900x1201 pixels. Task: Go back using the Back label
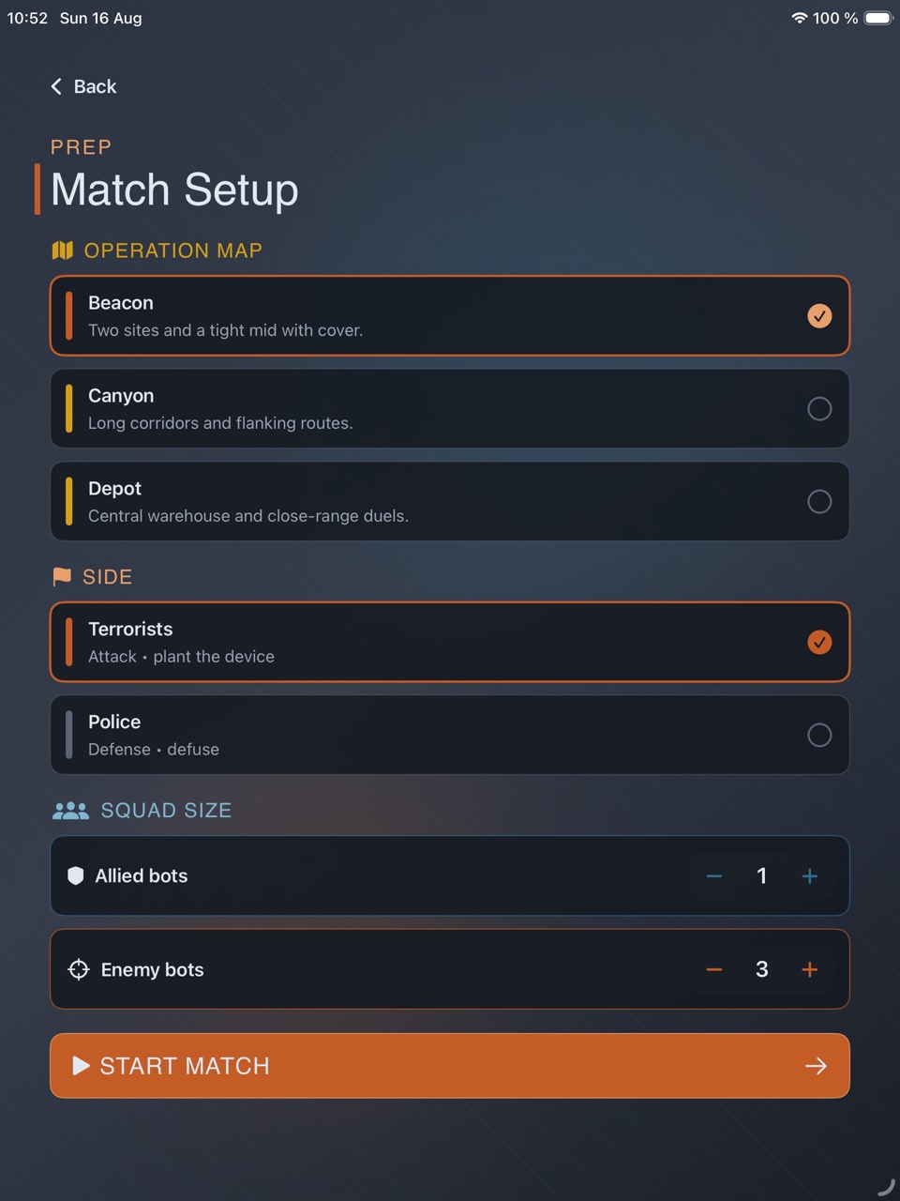click(95, 86)
